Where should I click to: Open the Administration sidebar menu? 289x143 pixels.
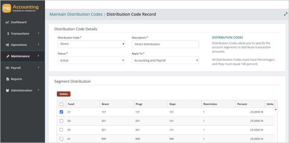[x=22, y=90]
